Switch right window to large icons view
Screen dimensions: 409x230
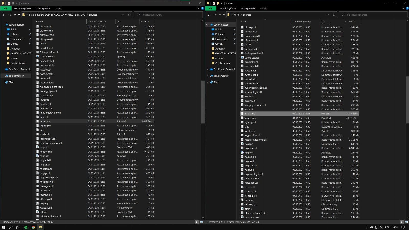pos(406,222)
